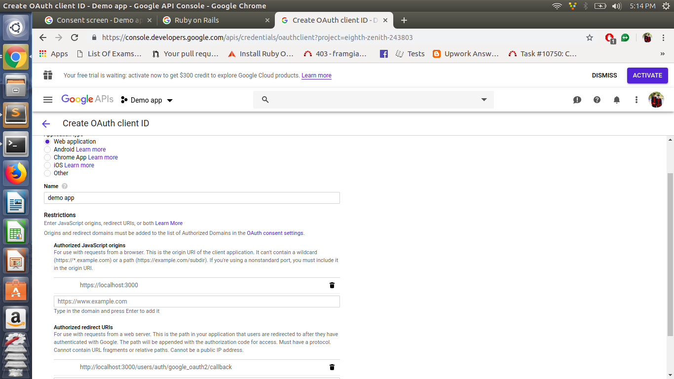Open the OAuth consent settings link
Screen dimensions: 674x379
275,233
